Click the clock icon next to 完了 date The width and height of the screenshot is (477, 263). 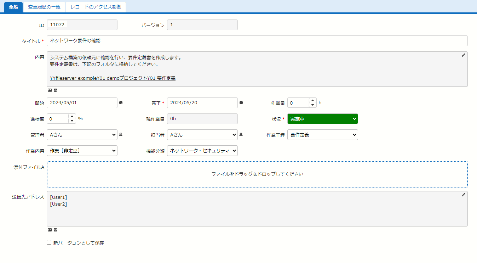click(241, 103)
